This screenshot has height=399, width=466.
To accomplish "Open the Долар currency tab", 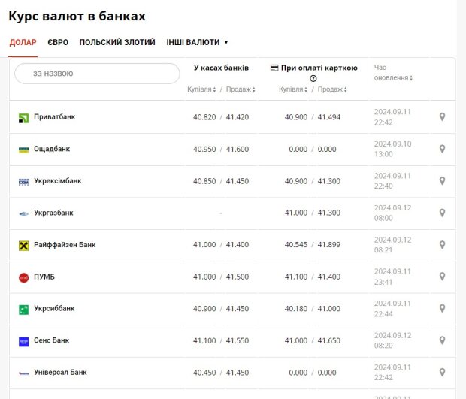I will [x=23, y=42].
